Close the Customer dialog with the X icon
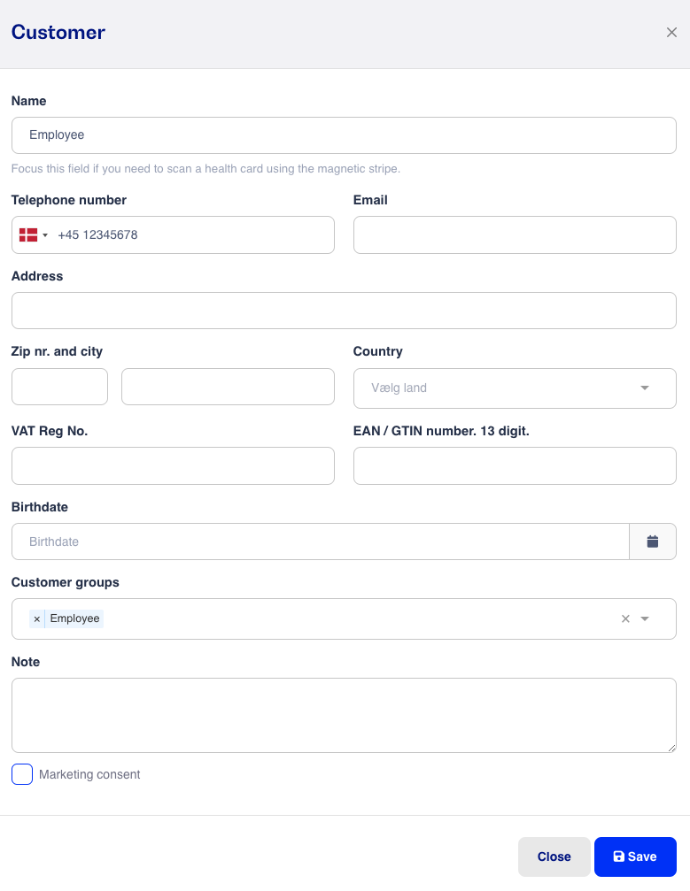 671,33
